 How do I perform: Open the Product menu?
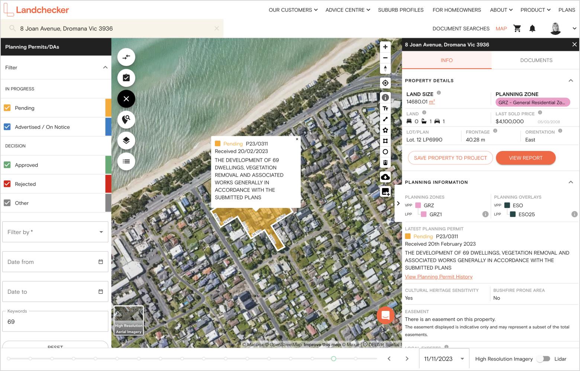(x=535, y=10)
